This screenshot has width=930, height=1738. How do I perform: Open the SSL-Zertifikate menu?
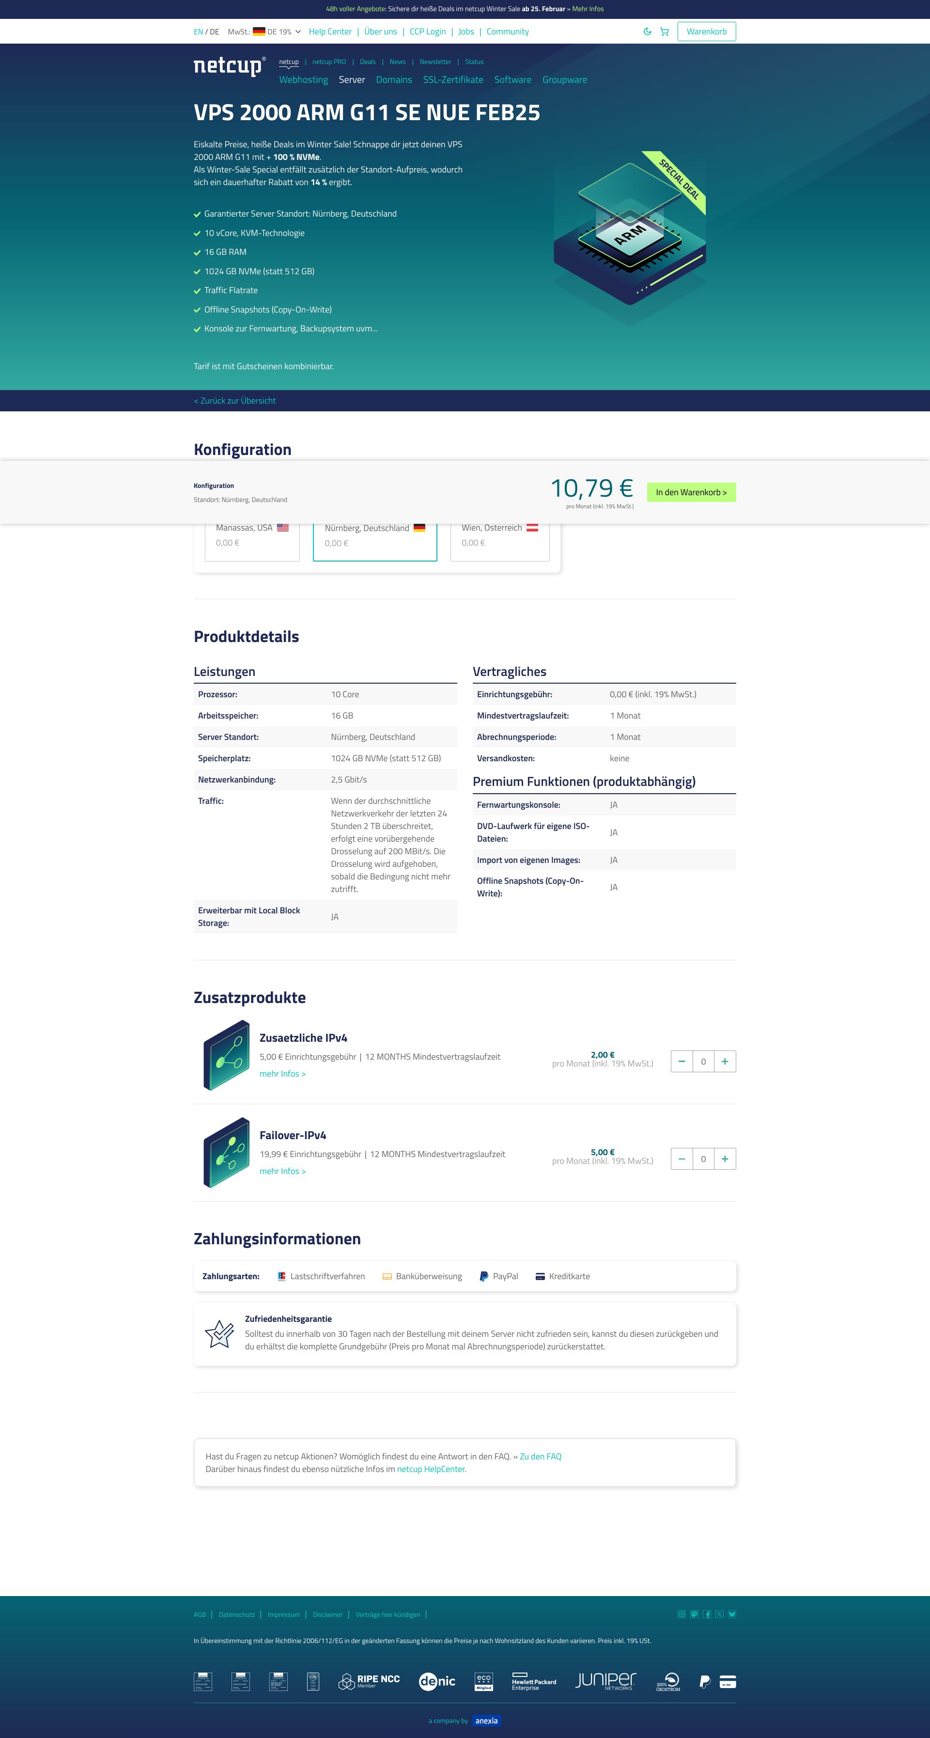tap(453, 79)
